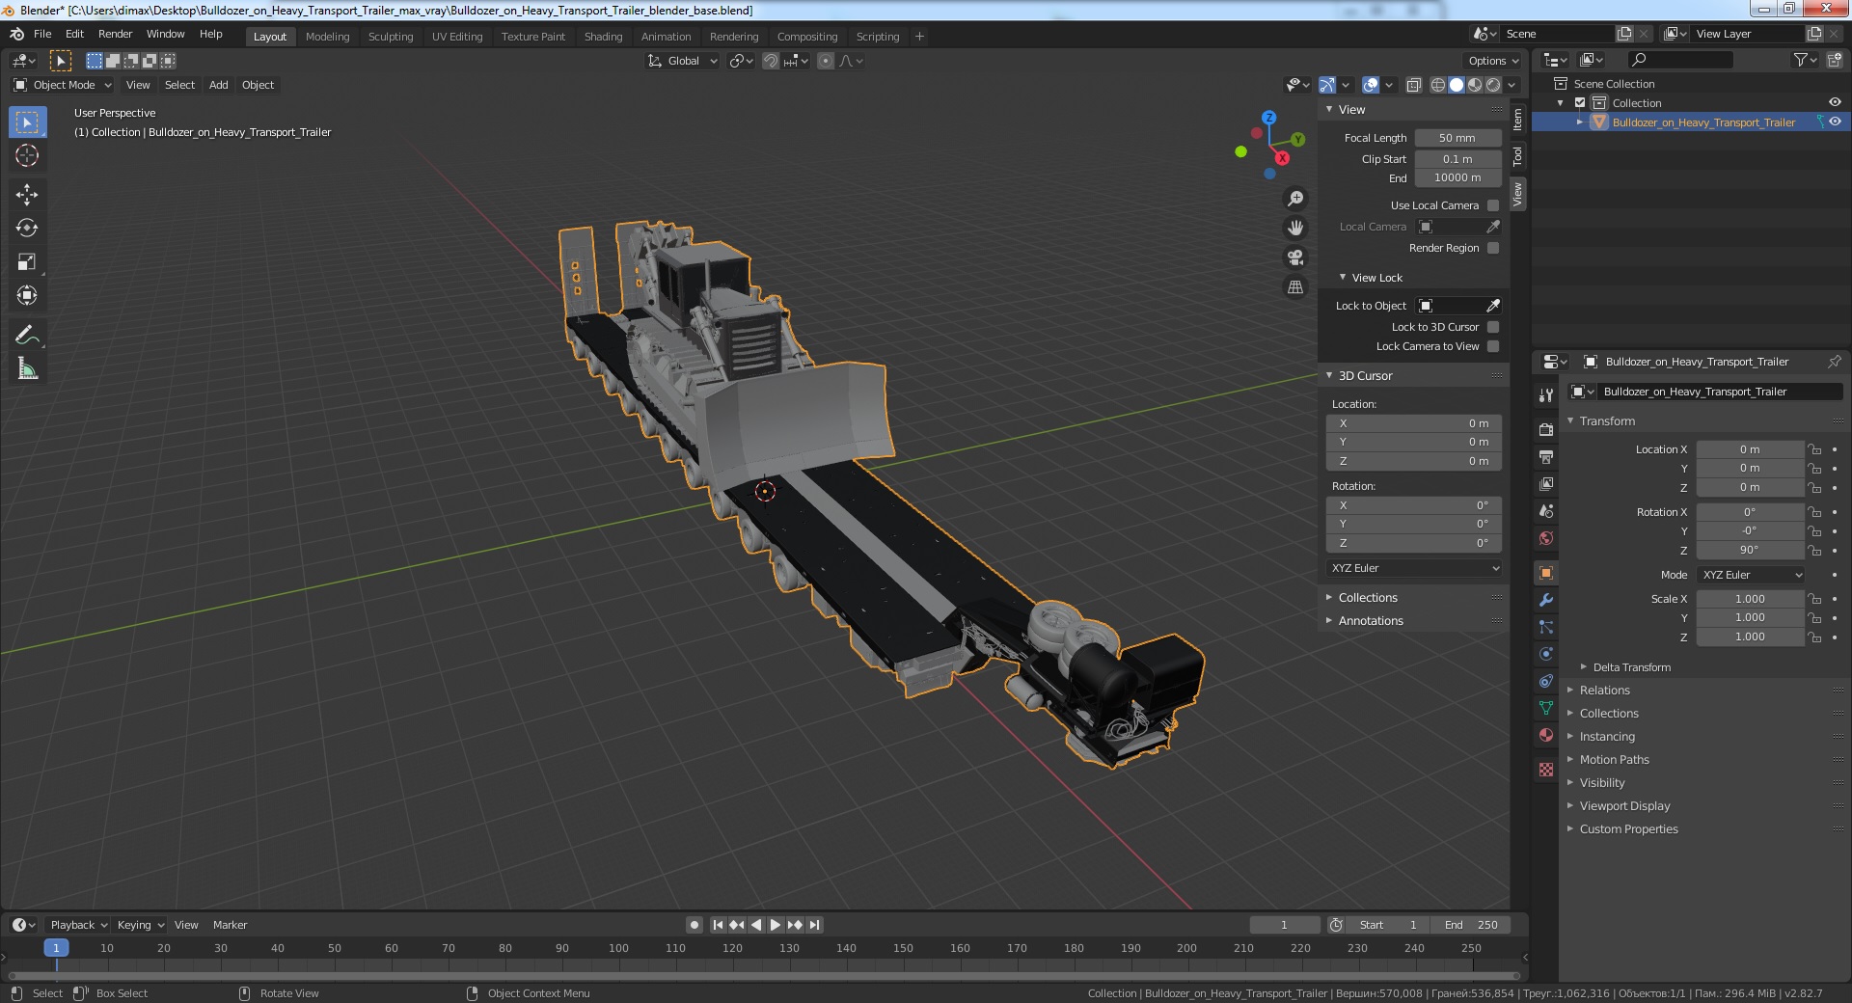Toggle auto keying record button
This screenshot has height=1003, width=1852.
[x=694, y=925]
